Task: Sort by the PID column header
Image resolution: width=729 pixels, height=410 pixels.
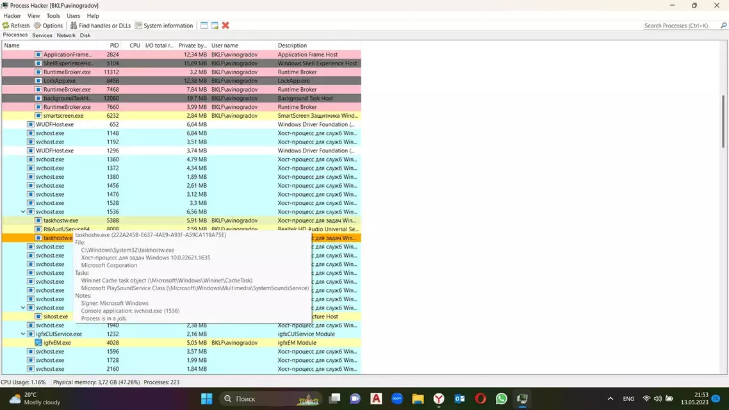Action: point(109,45)
